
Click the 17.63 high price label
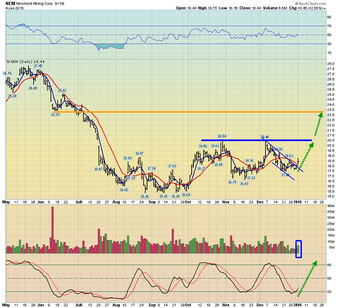coord(172,166)
